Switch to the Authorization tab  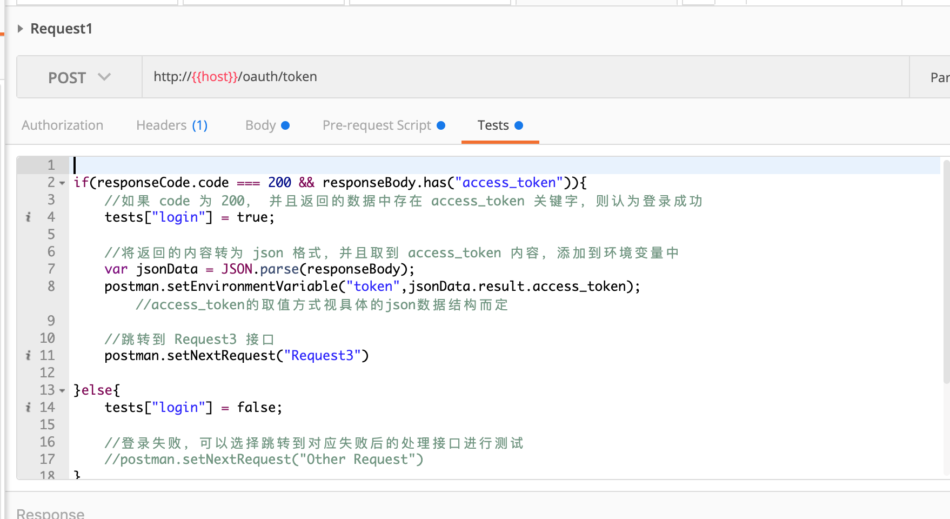coord(62,125)
